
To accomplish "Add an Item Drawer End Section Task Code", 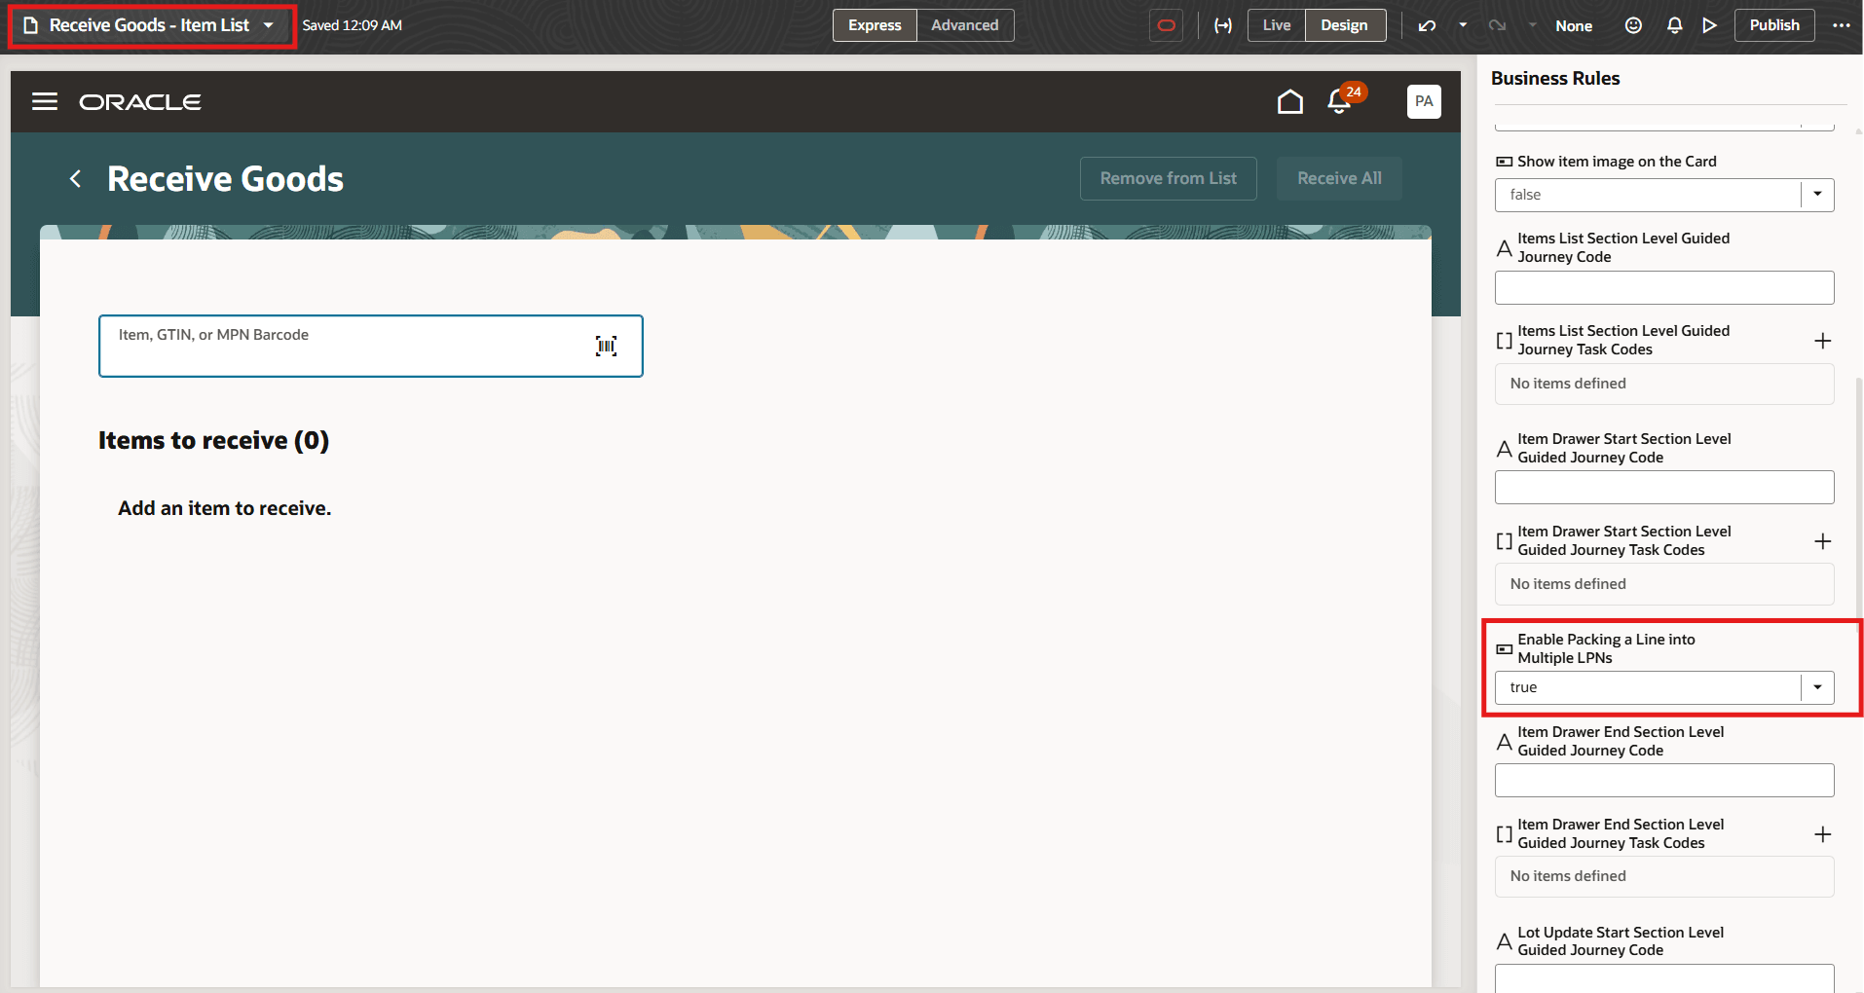I will pyautogui.click(x=1823, y=834).
